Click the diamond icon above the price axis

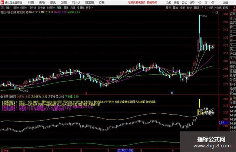213,12
